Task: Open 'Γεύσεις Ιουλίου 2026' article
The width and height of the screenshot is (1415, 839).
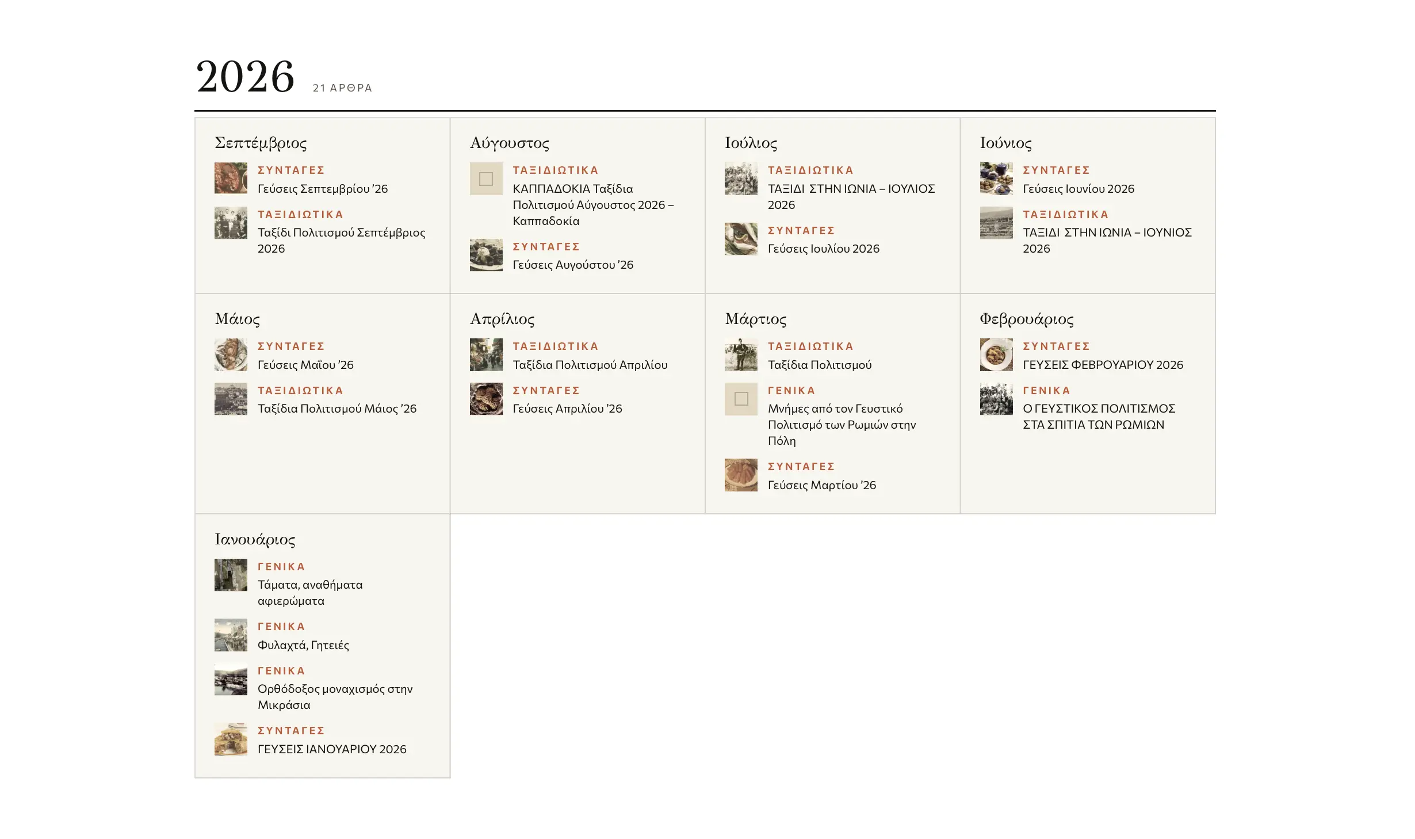Action: 824,249
